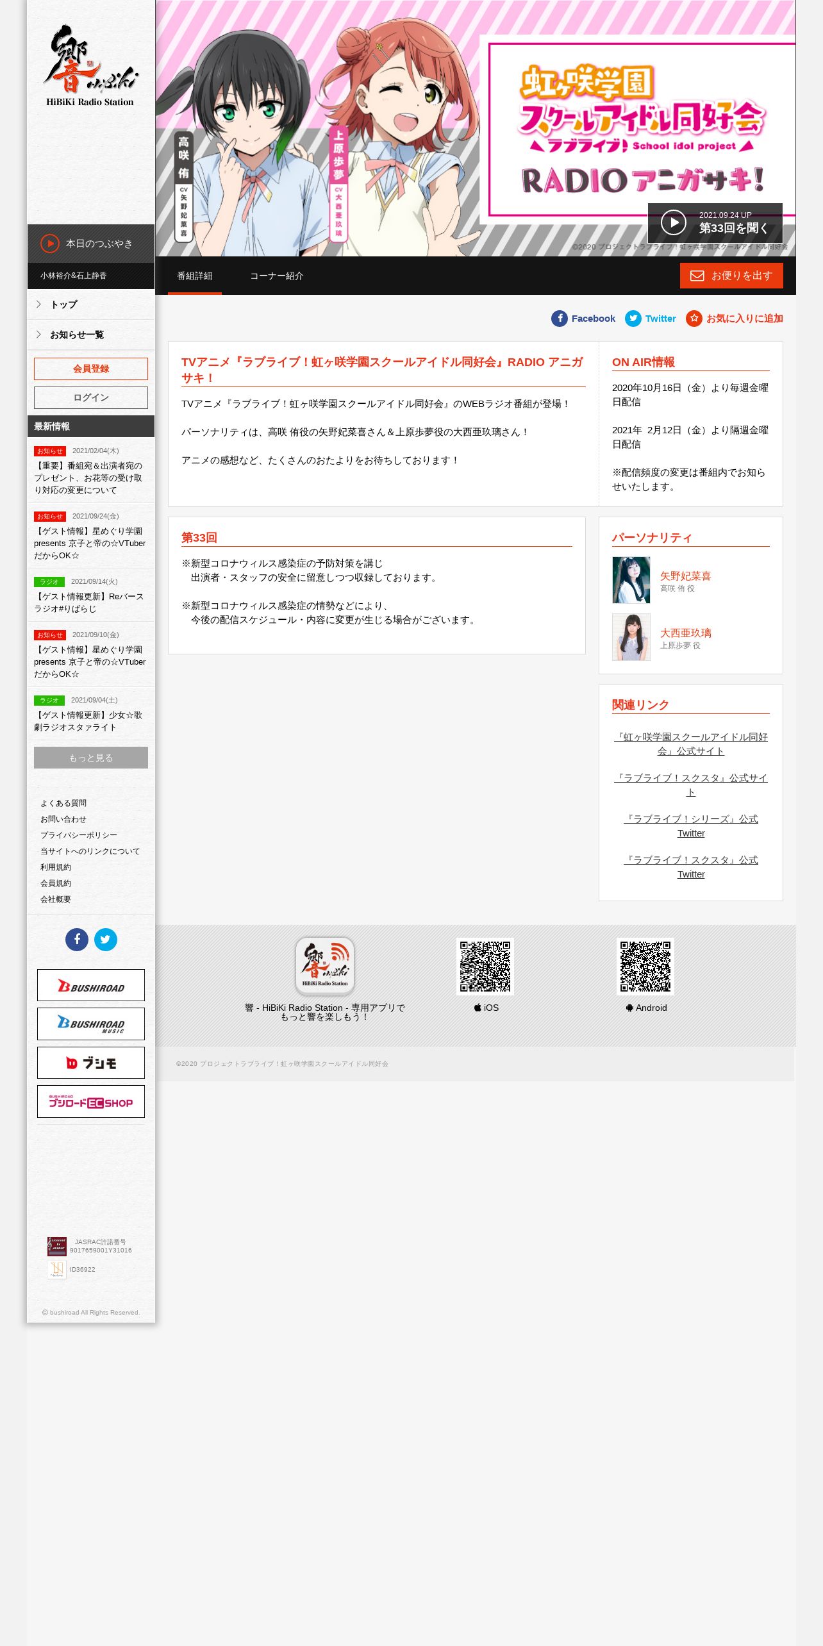The height and width of the screenshot is (1646, 823).
Task: Click the 小林裕介&石上静香 mutter title
Action: 74,276
